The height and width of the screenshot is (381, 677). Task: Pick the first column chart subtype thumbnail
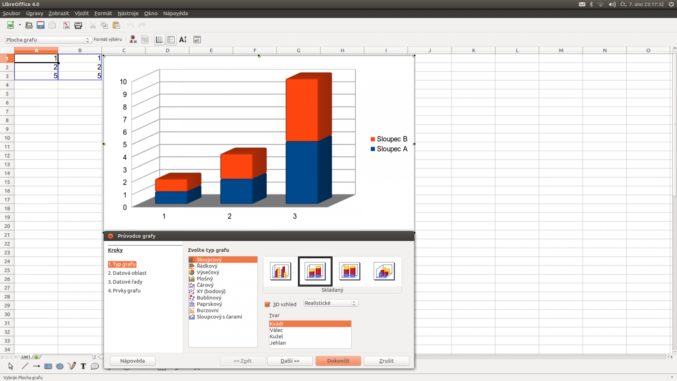point(280,271)
